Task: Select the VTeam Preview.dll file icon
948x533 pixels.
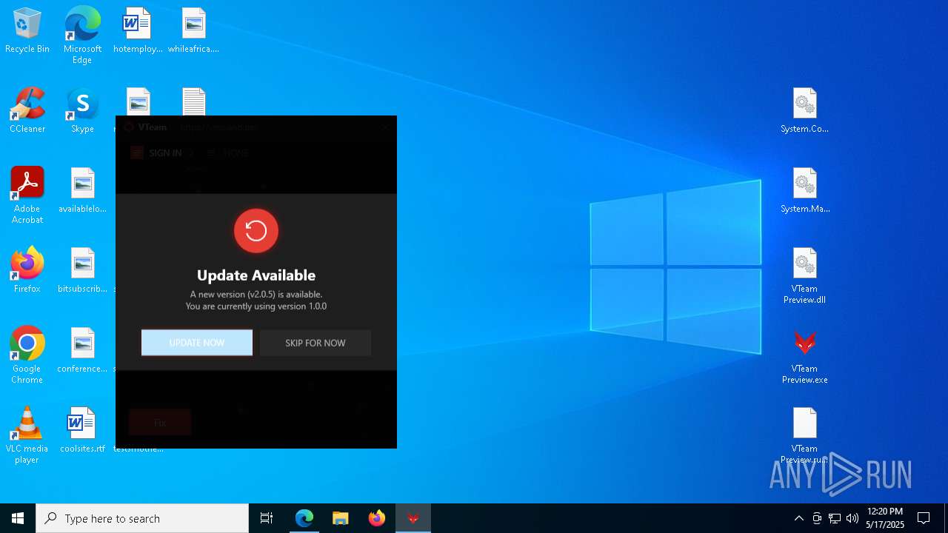Action: [x=804, y=275]
